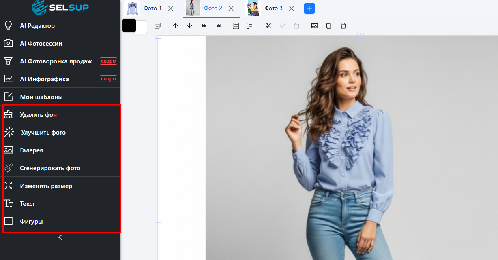Viewport: 498px width, 260px height.
Task: Click the scissors crop icon in toolbar
Action: (268, 26)
